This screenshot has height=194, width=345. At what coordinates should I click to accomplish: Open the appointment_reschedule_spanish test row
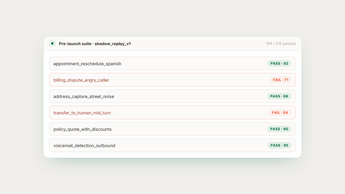[x=172, y=64]
